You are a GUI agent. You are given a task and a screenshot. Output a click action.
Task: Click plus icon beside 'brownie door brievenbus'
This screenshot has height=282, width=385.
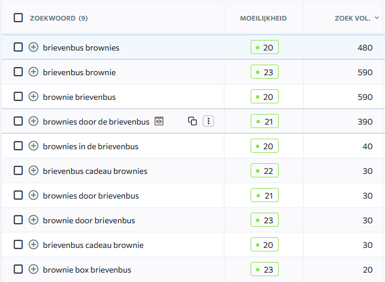[x=33, y=220]
